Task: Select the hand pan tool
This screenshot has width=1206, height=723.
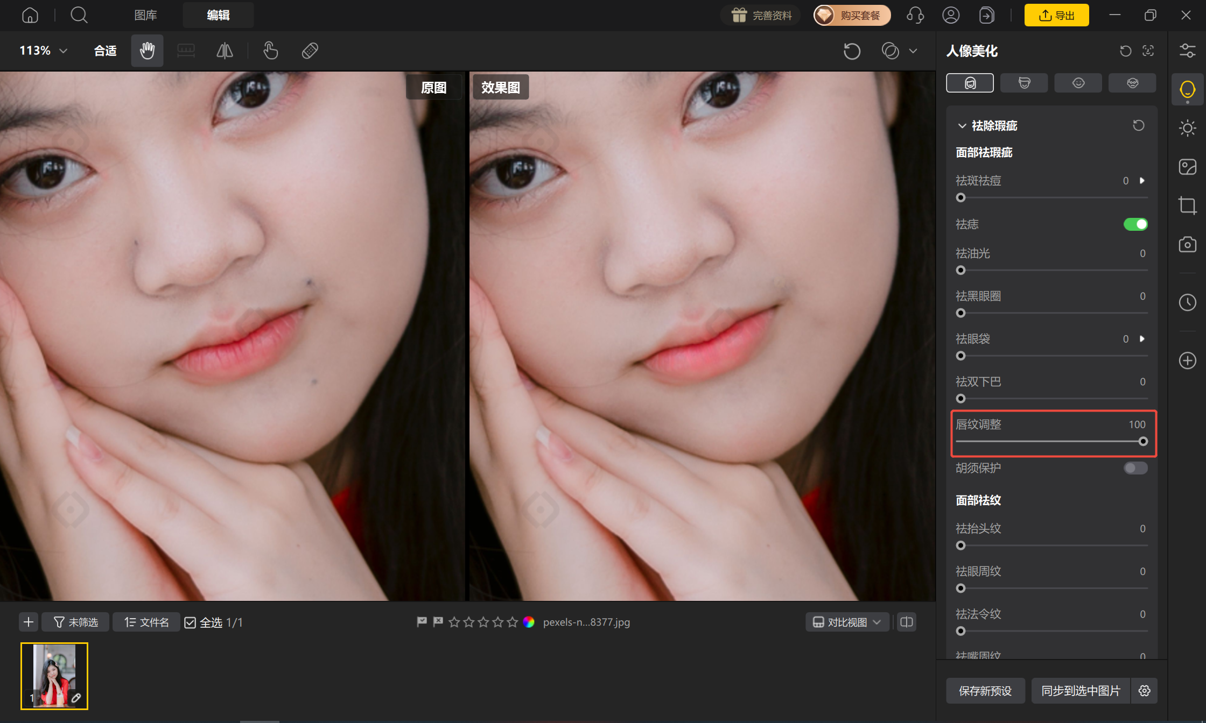Action: point(147,51)
